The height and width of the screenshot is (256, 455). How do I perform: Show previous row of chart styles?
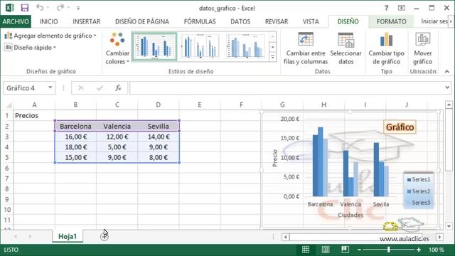coord(273,36)
